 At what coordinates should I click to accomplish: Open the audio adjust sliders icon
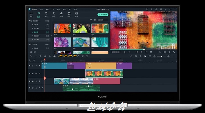click(87, 56)
